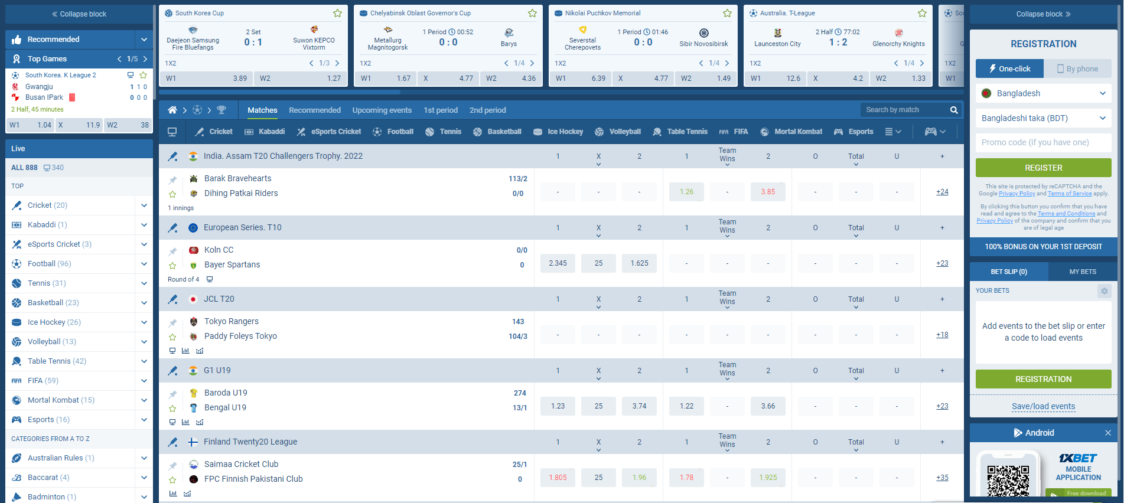This screenshot has height=503, width=1124.
Task: Open Table Tennis in the sports toolbar
Action: click(x=680, y=132)
